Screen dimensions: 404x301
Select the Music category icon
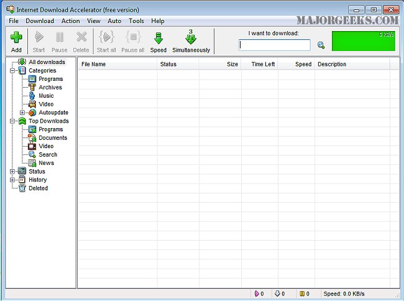[32, 96]
